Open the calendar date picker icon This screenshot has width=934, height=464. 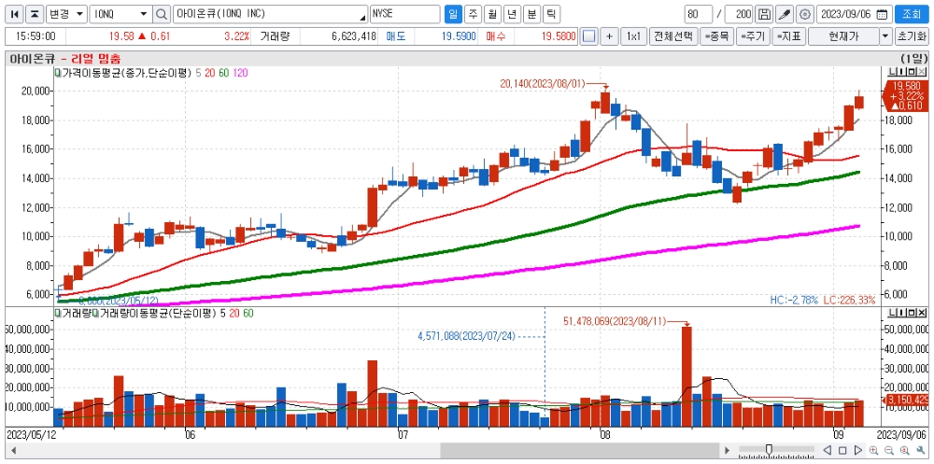pos(883,14)
